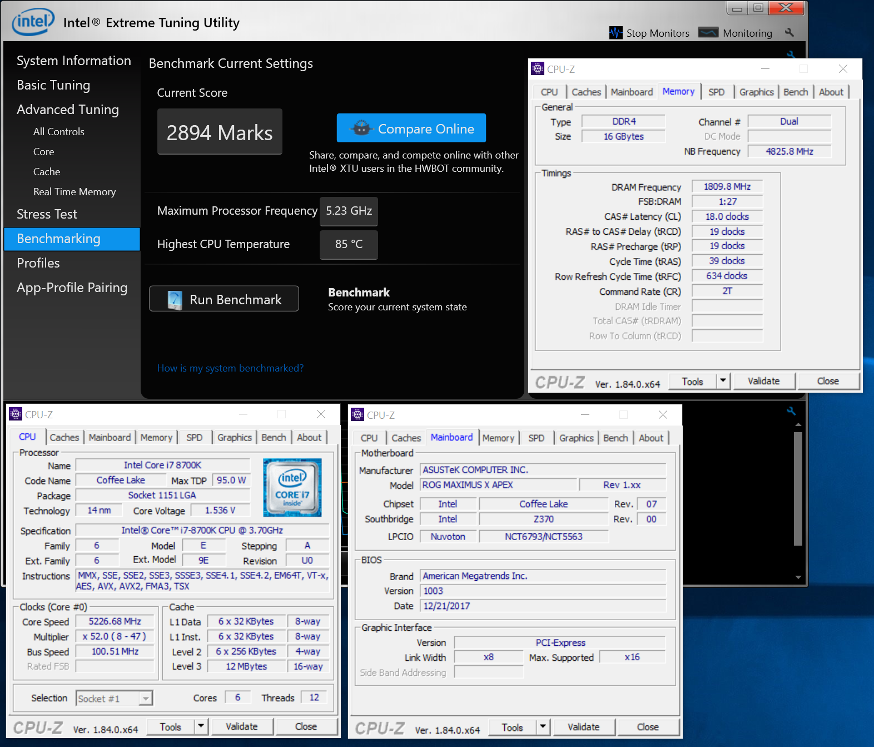Image resolution: width=874 pixels, height=747 pixels.
Task: Click ROG MAXIMUS X APEX model field
Action: tap(498, 485)
